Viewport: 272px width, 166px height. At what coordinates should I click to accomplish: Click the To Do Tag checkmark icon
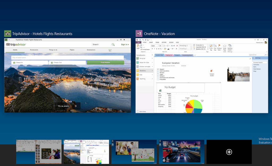[x=211, y=46]
